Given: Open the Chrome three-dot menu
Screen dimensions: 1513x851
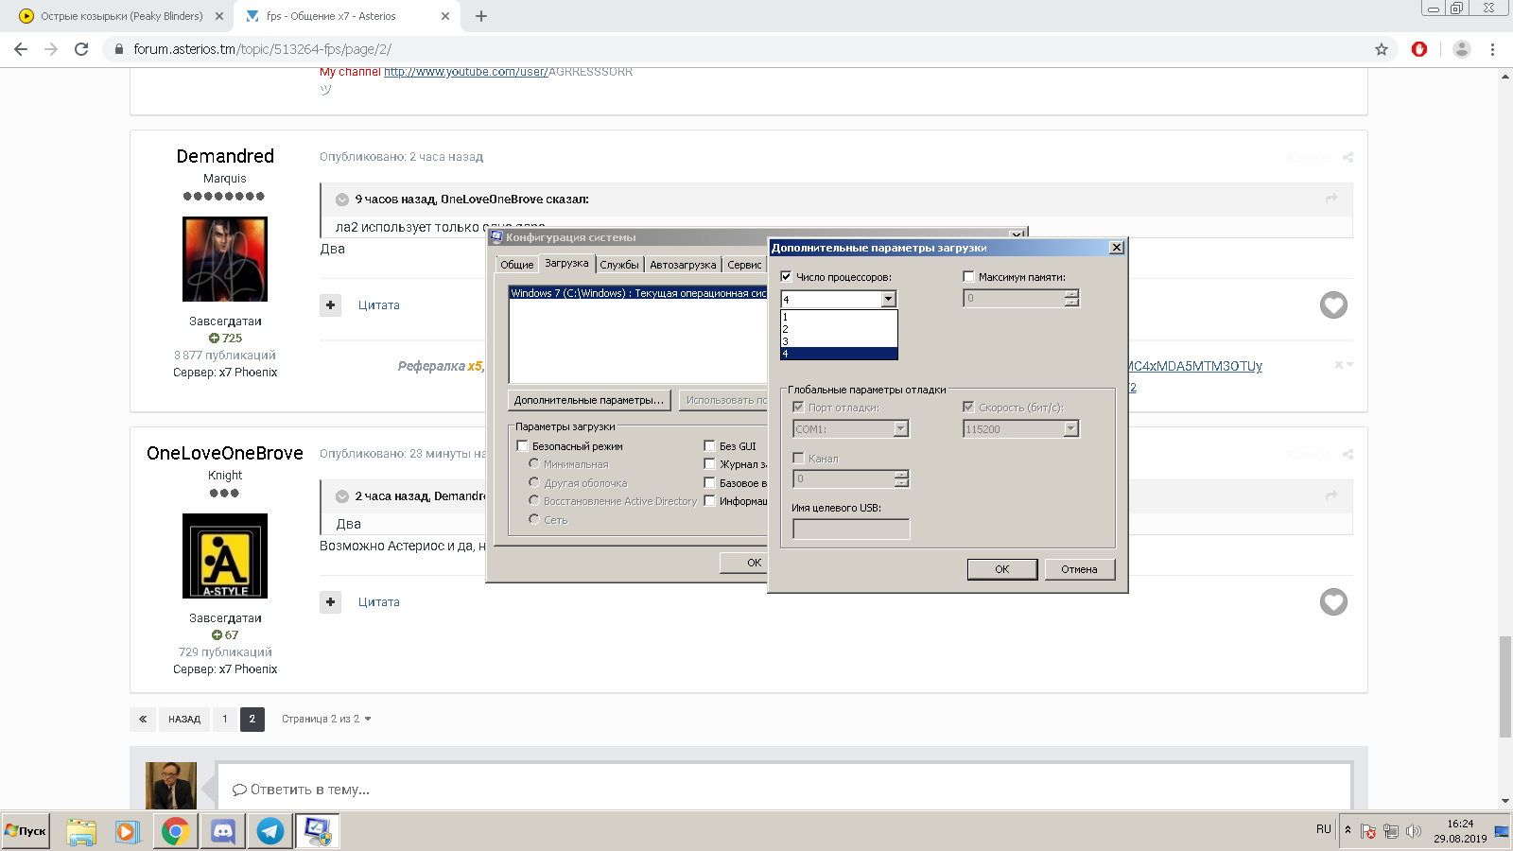Looking at the screenshot, I should [1492, 49].
